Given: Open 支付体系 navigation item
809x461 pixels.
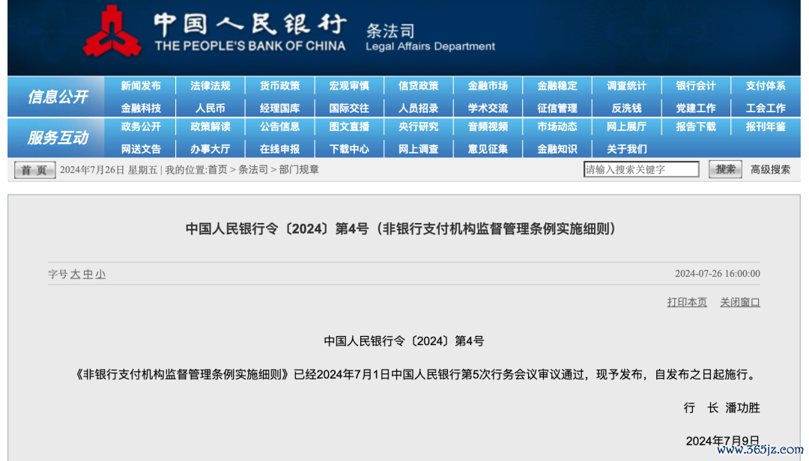Looking at the screenshot, I should (x=766, y=86).
